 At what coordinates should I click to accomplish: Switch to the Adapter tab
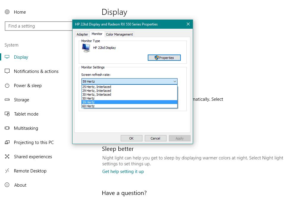[x=82, y=34]
